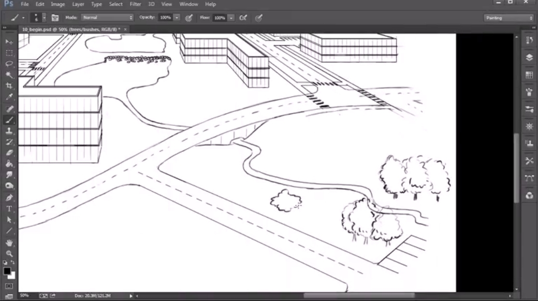This screenshot has width=538, height=301.
Task: Select the Lasso tool
Action: tap(9, 64)
